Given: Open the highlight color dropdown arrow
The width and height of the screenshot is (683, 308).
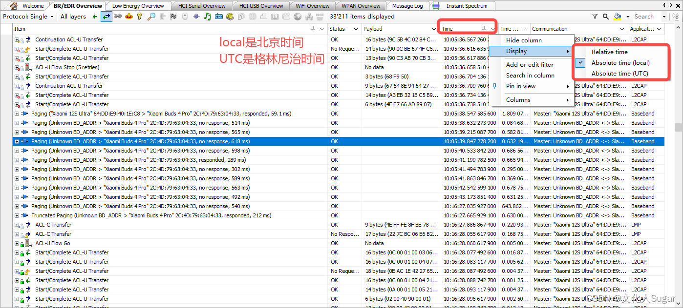Looking at the screenshot, I should coord(628,17).
